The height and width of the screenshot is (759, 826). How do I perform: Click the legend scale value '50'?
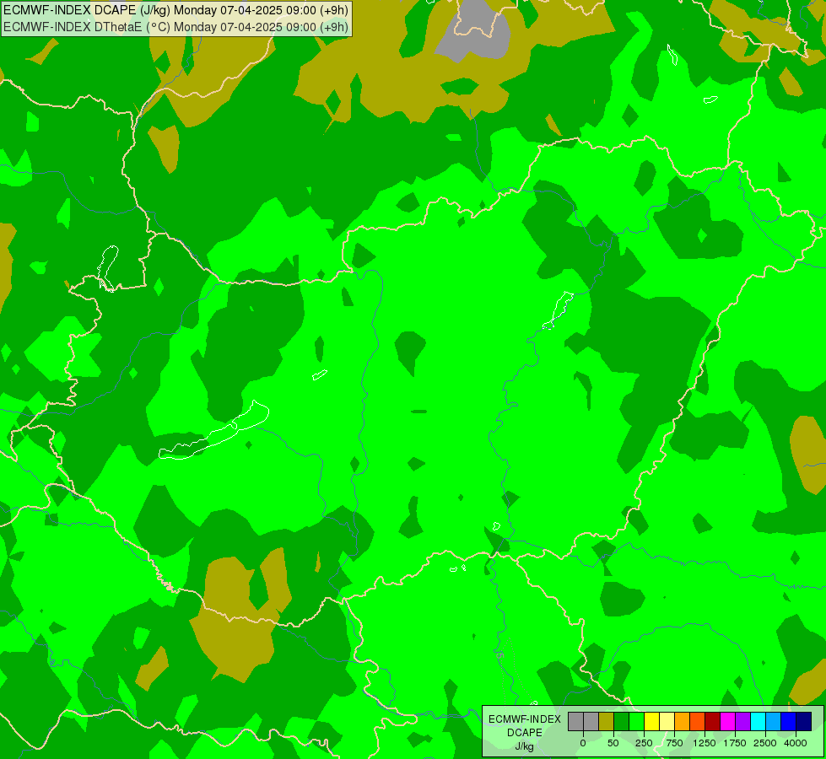pos(613,743)
